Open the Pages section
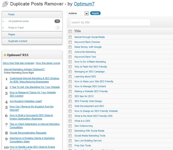173x150 pixels. tap(32, 35)
